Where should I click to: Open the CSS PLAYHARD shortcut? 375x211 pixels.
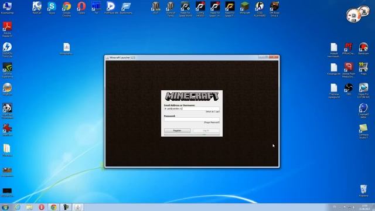[x=260, y=9]
